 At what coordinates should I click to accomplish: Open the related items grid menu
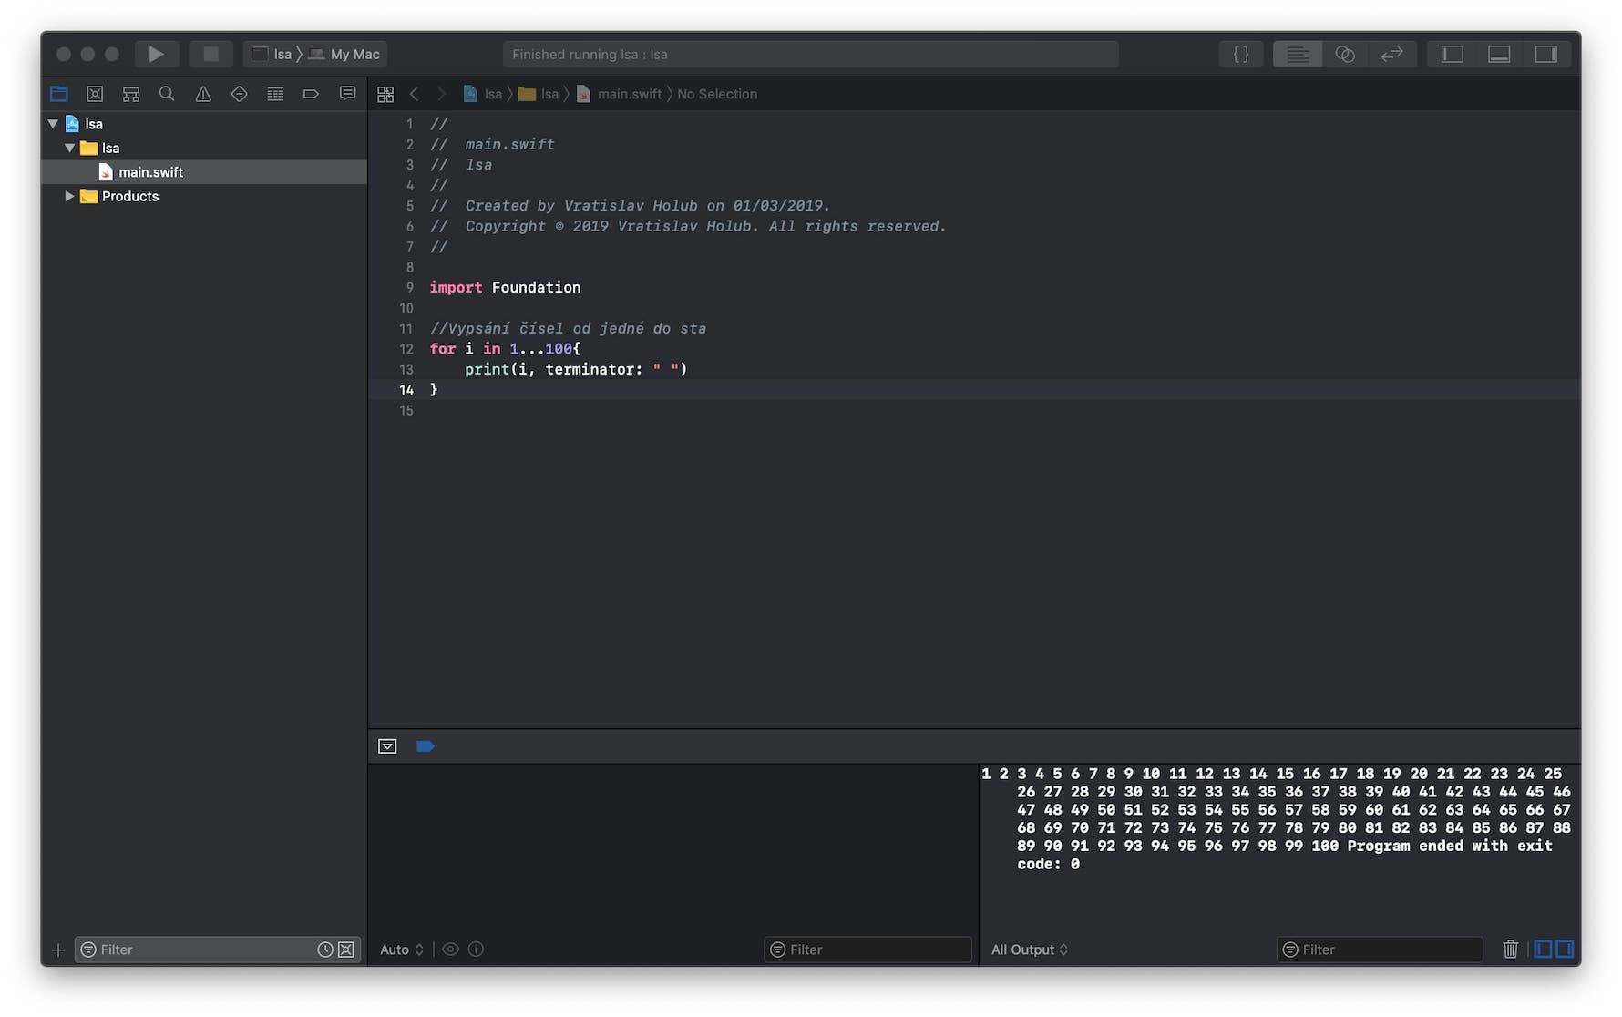[385, 94]
